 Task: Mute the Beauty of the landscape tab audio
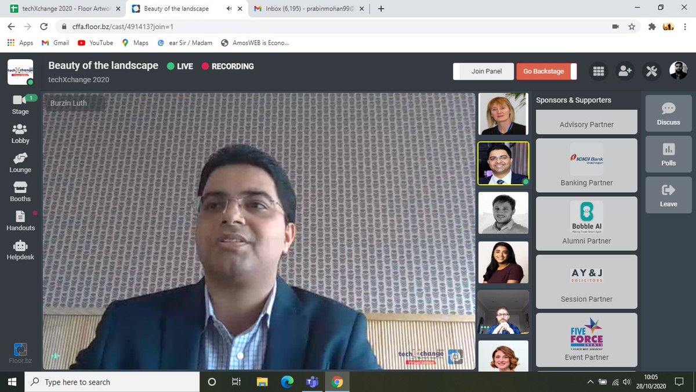(x=229, y=9)
